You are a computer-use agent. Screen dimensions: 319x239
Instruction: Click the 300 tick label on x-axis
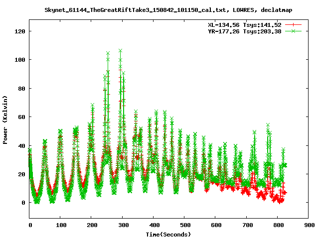pyautogui.click(x=122, y=226)
